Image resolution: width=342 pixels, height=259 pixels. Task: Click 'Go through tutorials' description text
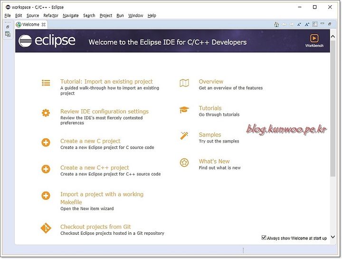[x=219, y=115]
